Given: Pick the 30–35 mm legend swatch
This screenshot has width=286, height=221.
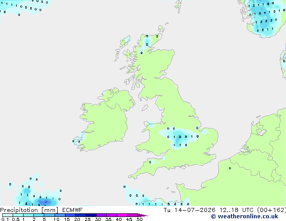Looking at the screenshot, I should (x=101, y=215).
